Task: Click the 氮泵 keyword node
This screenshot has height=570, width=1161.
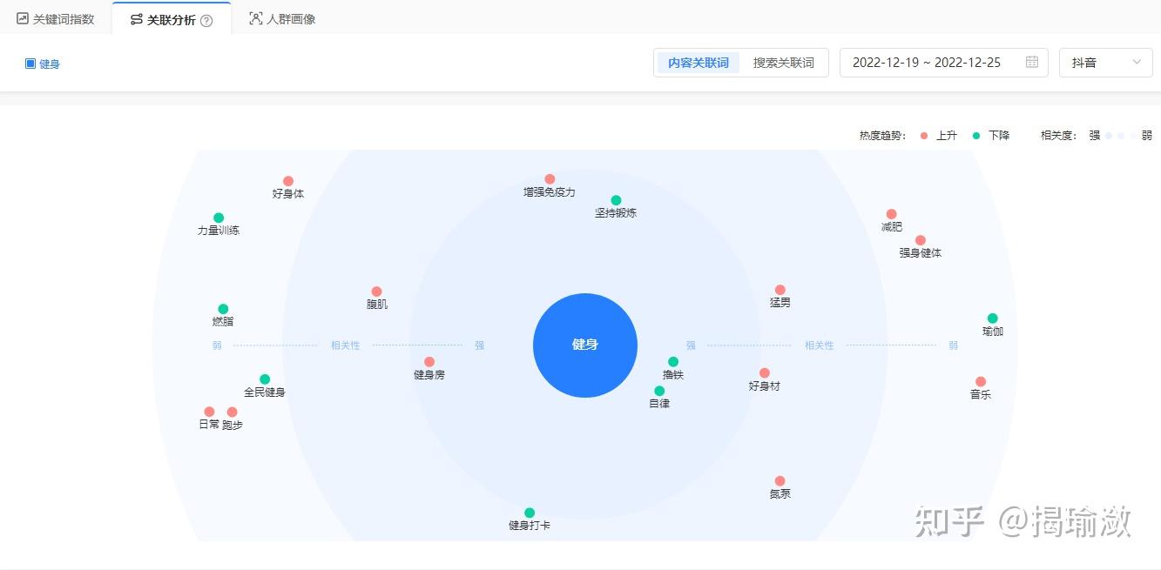Action: 780,481
